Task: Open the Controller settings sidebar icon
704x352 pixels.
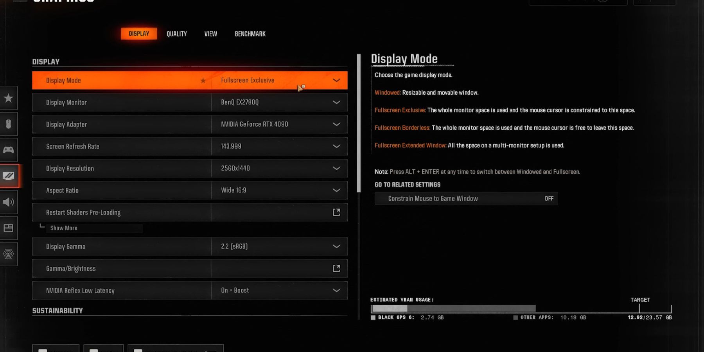Action: tap(8, 150)
